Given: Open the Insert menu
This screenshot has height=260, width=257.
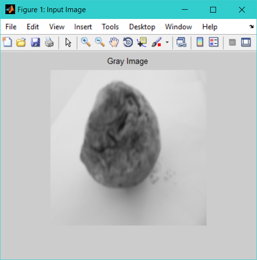Looking at the screenshot, I should coord(83,27).
